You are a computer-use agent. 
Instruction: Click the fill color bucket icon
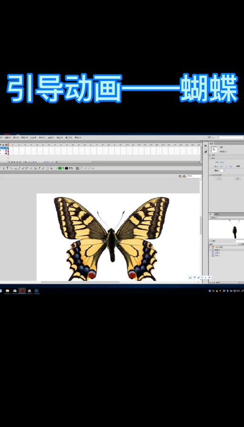(x=63, y=168)
